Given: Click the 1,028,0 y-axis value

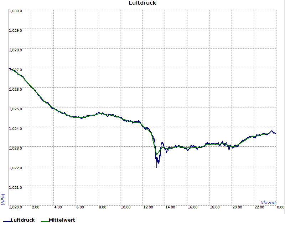Looking at the screenshot, I should pyautogui.click(x=15, y=50).
